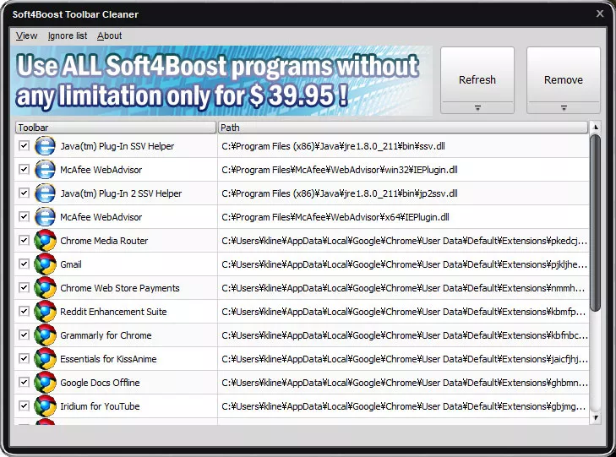Click extension path ending in kbfnbc...
This screenshot has width=616, height=457.
pos(404,335)
